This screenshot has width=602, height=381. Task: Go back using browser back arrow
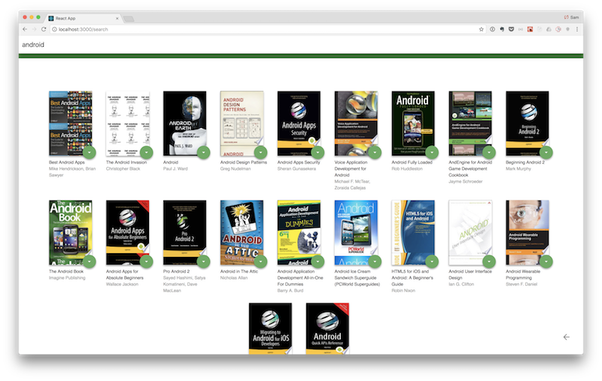(x=25, y=29)
